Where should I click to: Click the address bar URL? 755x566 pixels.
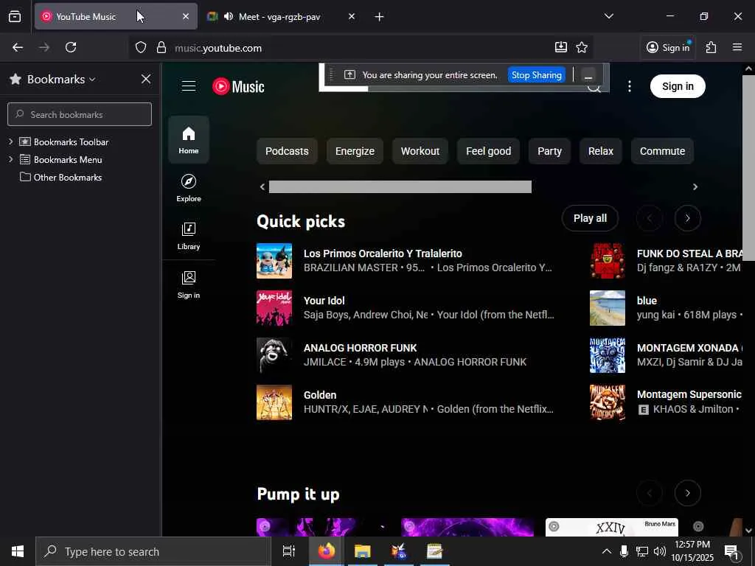(218, 48)
